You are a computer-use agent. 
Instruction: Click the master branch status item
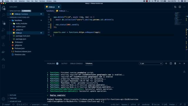click(x=6, y=105)
